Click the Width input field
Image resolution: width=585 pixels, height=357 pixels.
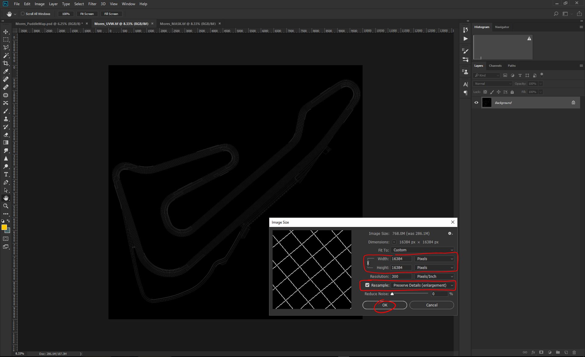click(401, 259)
